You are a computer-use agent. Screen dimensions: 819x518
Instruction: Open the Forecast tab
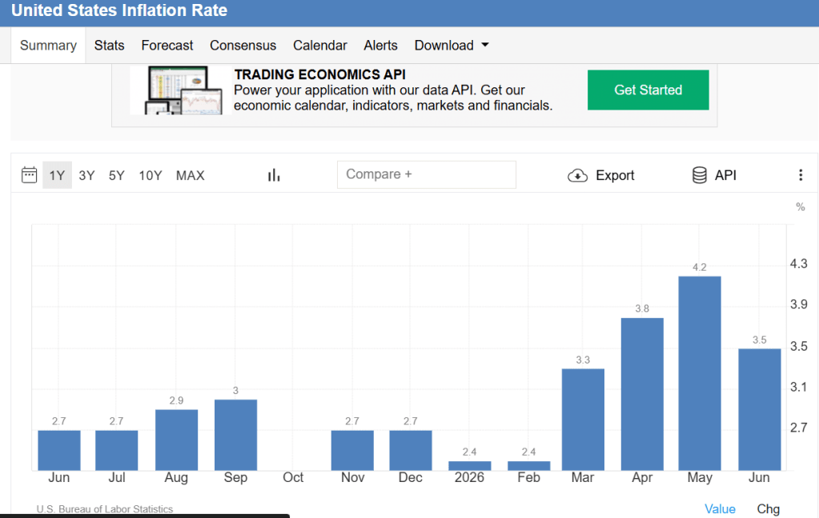[x=167, y=46]
